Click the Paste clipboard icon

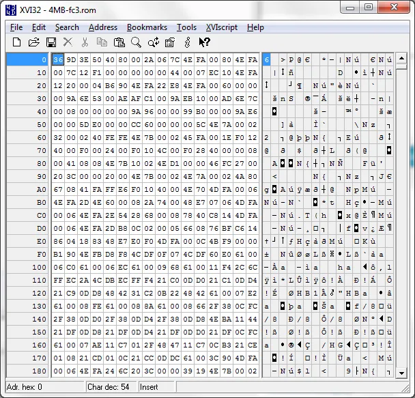(x=119, y=42)
